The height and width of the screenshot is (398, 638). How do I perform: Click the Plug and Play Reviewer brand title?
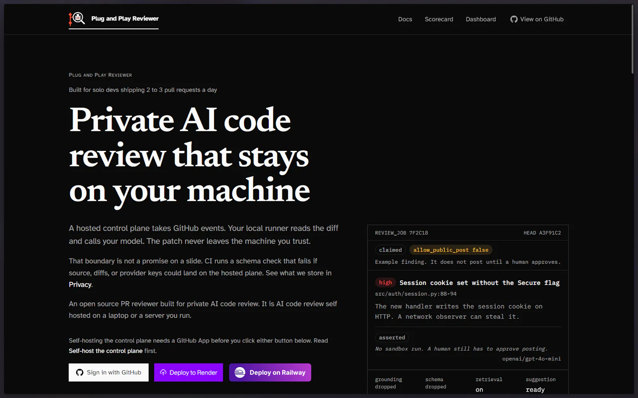coord(125,19)
